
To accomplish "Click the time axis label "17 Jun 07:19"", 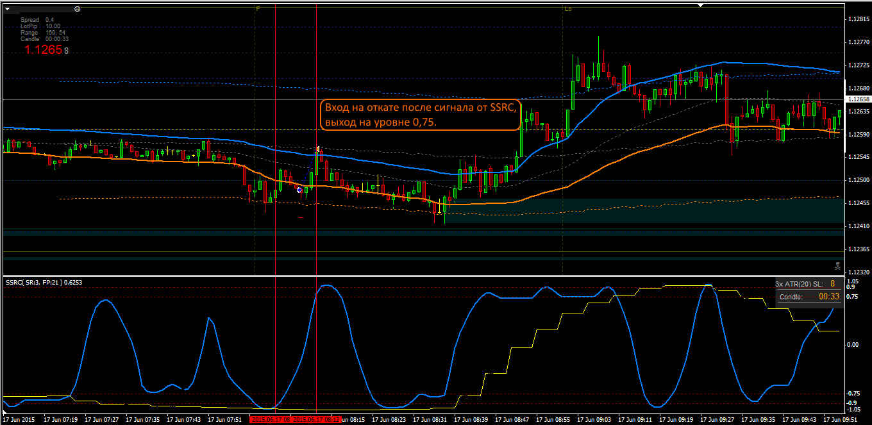I will point(60,420).
